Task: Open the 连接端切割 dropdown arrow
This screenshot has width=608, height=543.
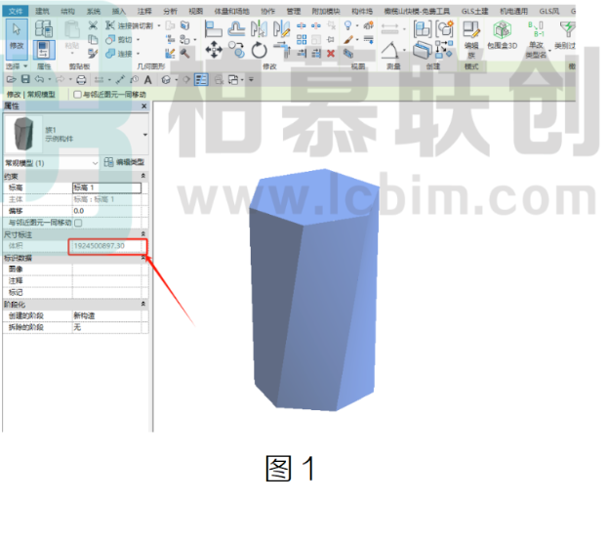Action: click(159, 25)
